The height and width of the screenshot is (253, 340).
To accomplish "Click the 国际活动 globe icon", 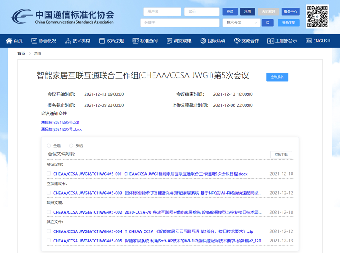I will [x=203, y=41].
